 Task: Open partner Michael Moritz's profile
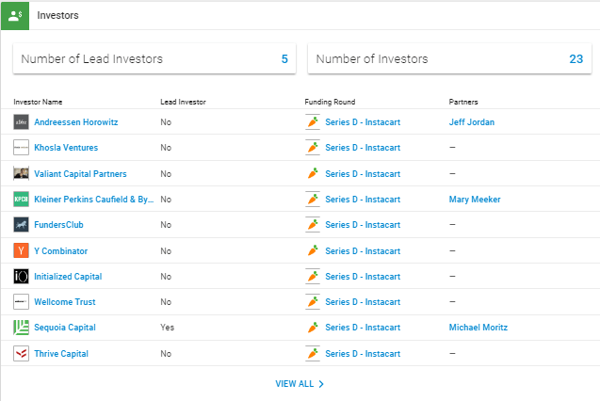click(478, 328)
